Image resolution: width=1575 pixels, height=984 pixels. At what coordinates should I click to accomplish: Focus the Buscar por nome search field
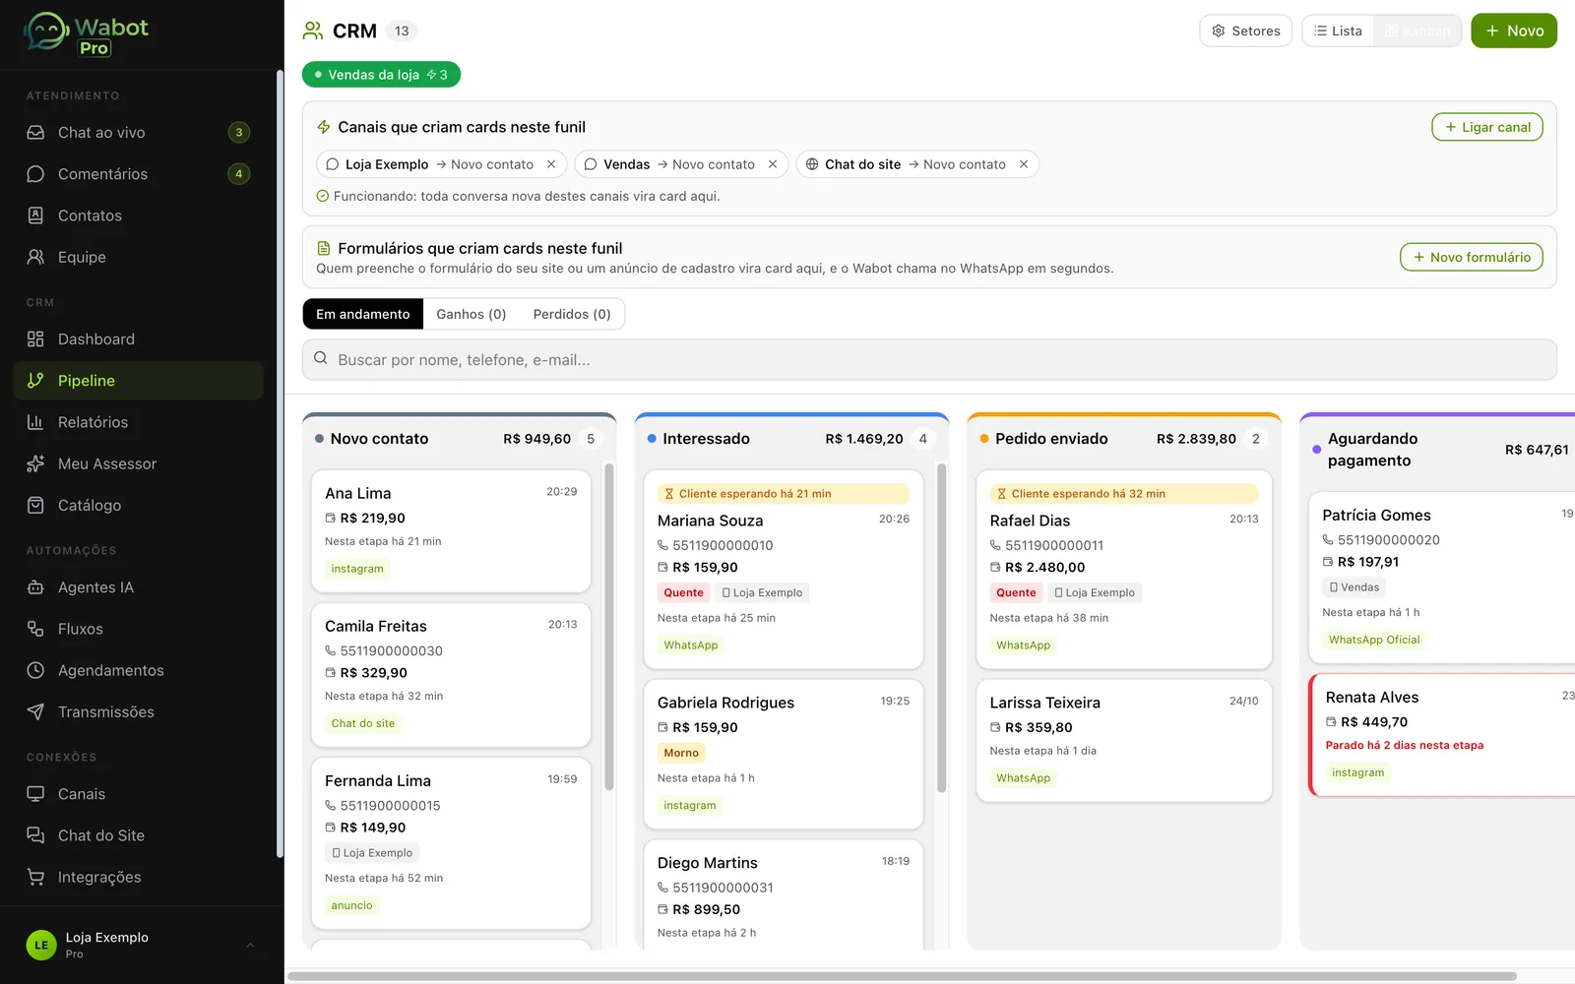(x=929, y=360)
